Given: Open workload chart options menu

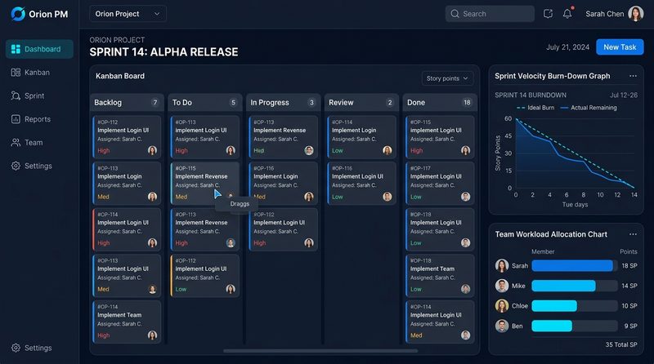Looking at the screenshot, I should (633, 234).
